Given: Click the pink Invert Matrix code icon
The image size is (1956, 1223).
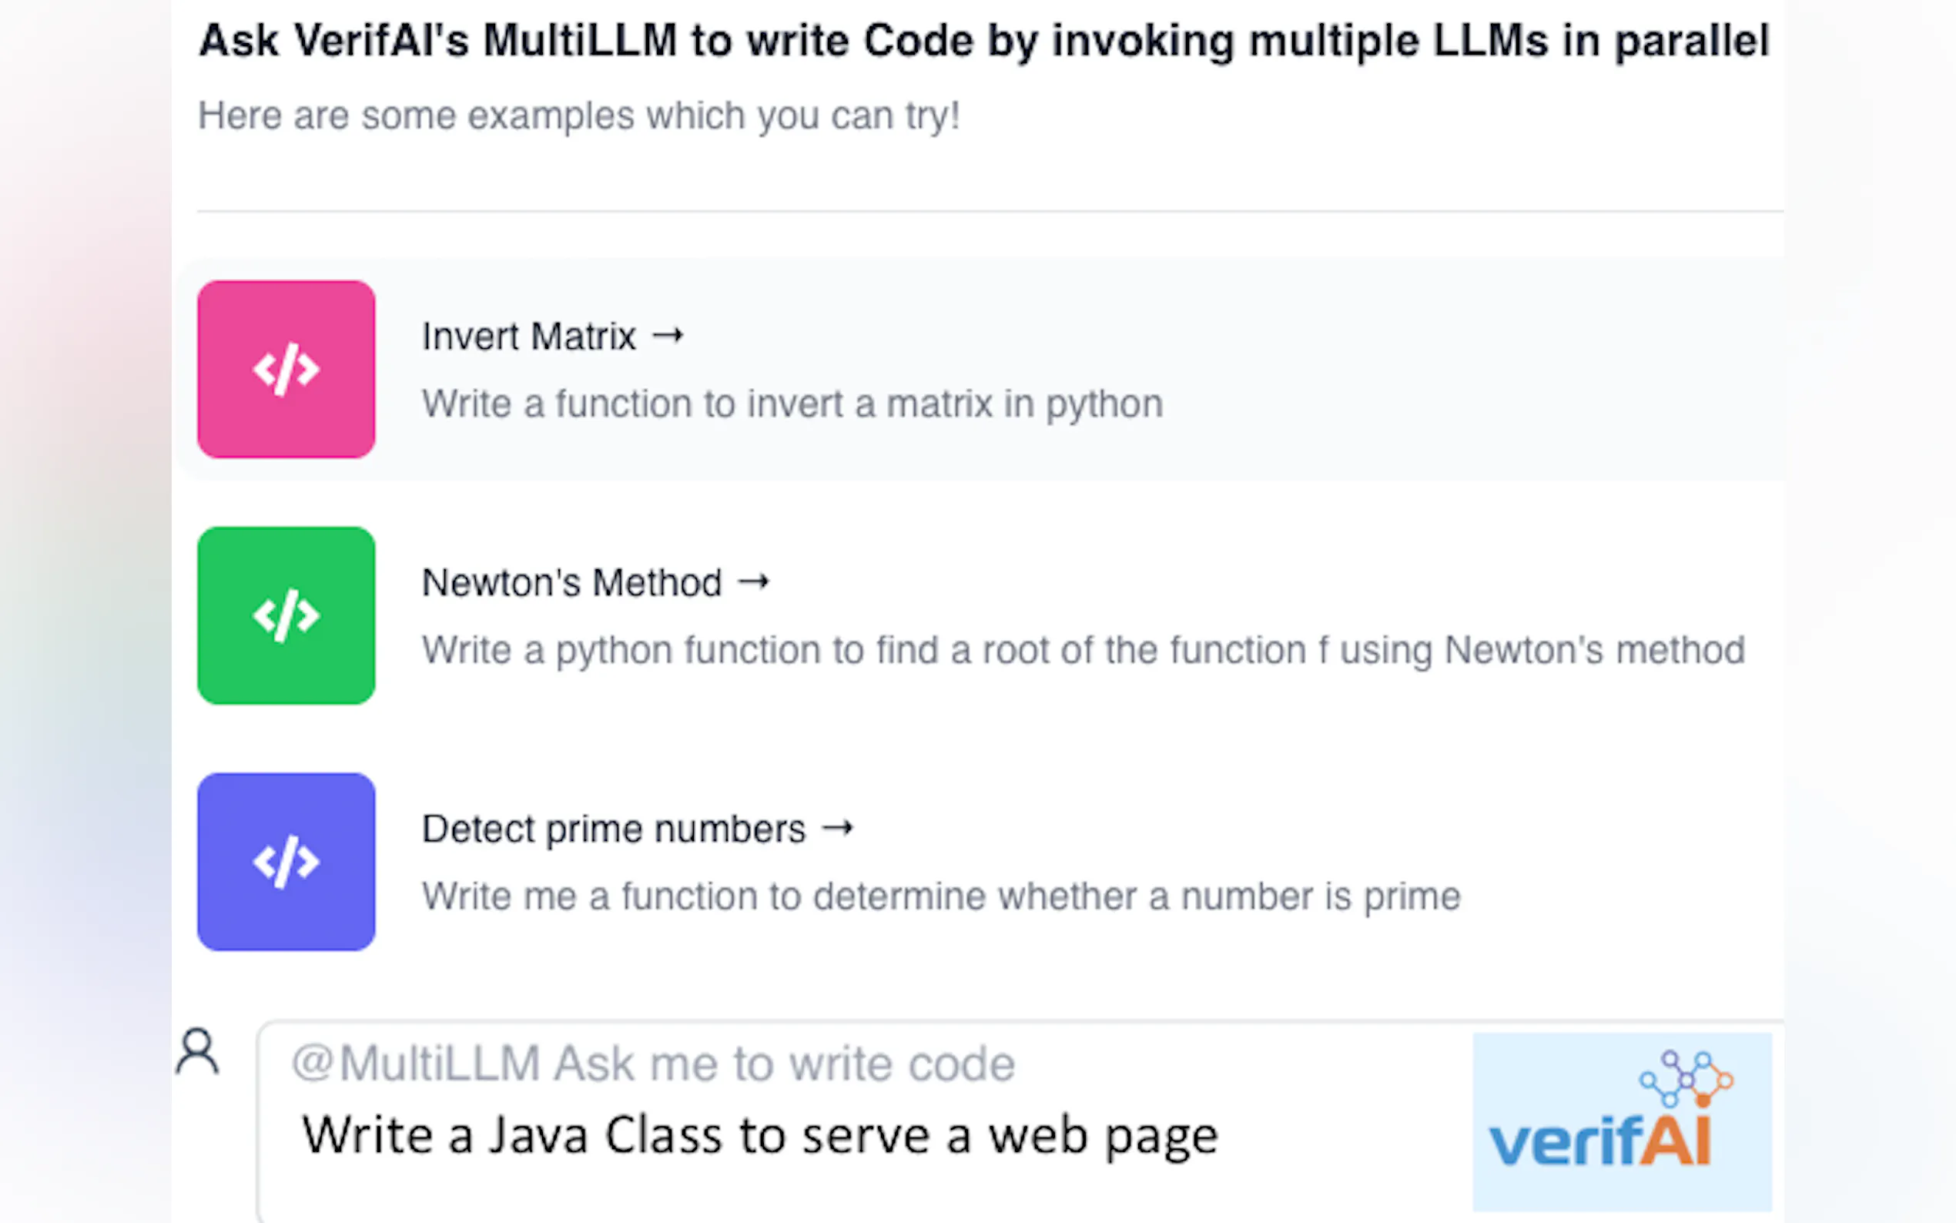Looking at the screenshot, I should click(286, 369).
